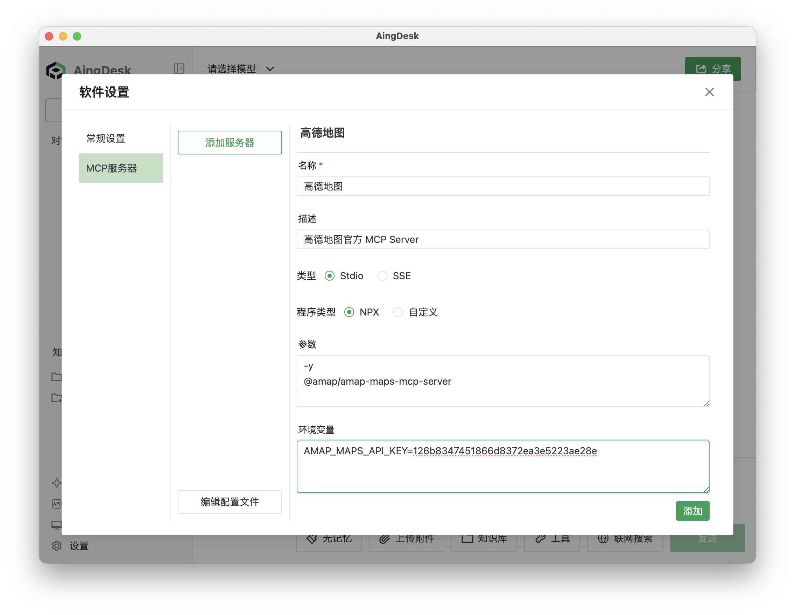Click the share icon in 分享 button

(701, 69)
